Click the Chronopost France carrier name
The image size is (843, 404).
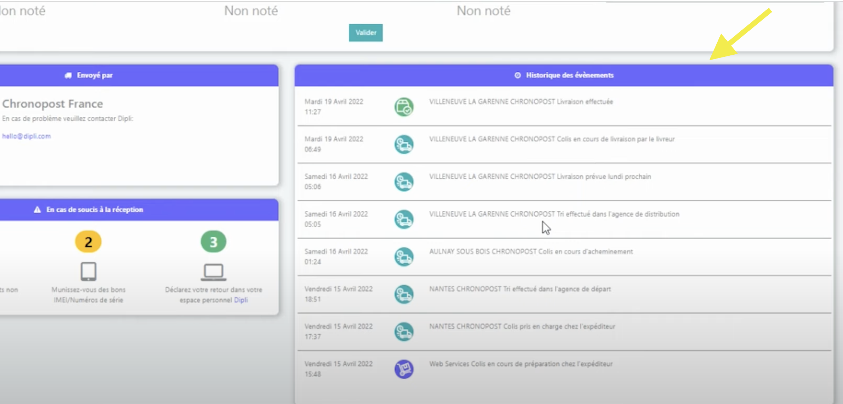[53, 104]
